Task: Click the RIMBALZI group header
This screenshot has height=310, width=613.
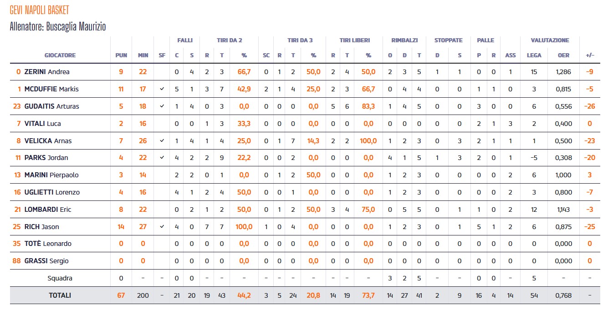Action: coord(404,40)
